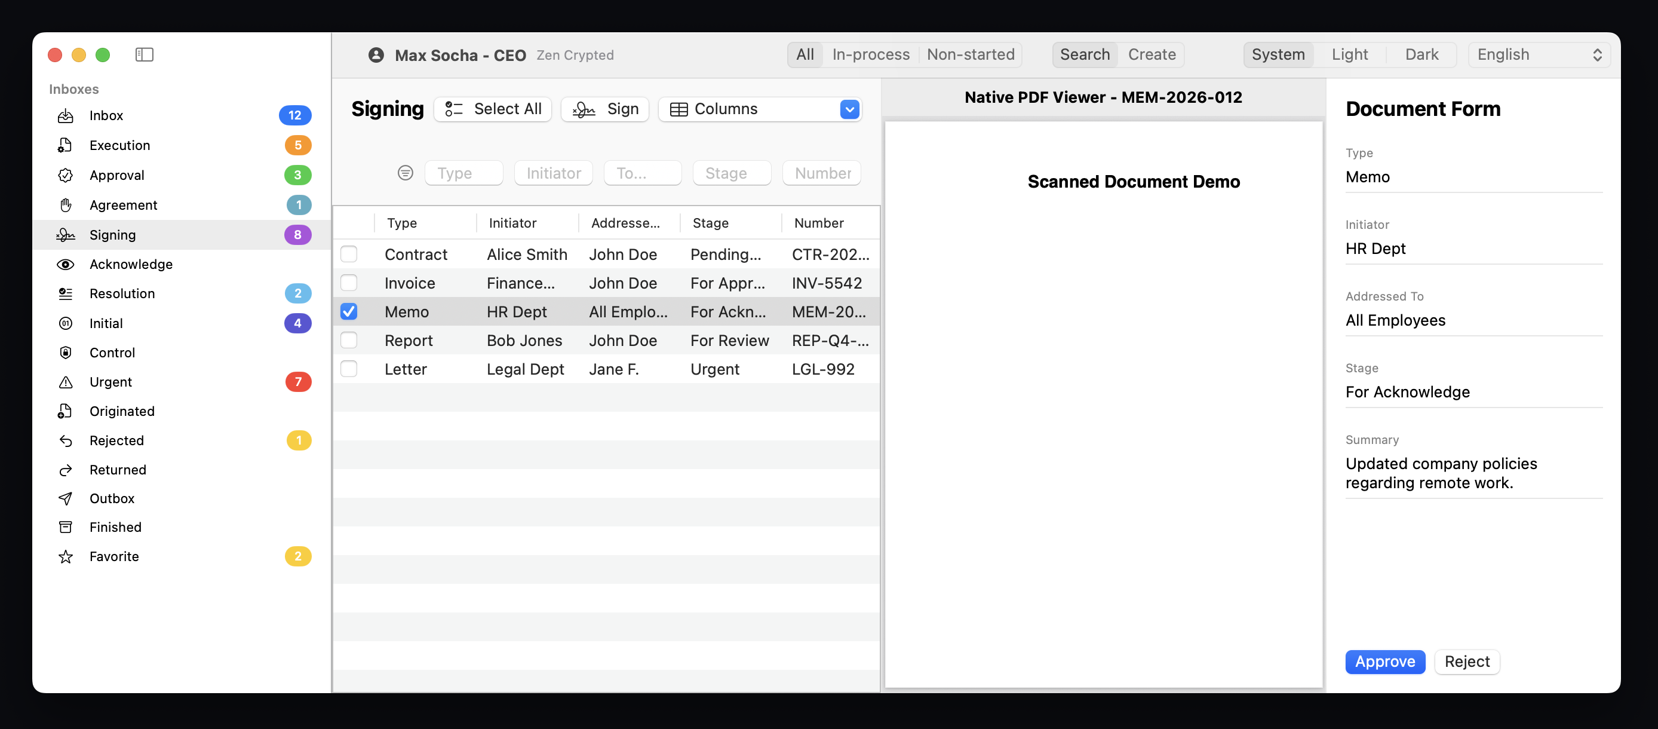Image resolution: width=1658 pixels, height=729 pixels.
Task: Click the Urgent warning triangle icon
Action: 65,382
